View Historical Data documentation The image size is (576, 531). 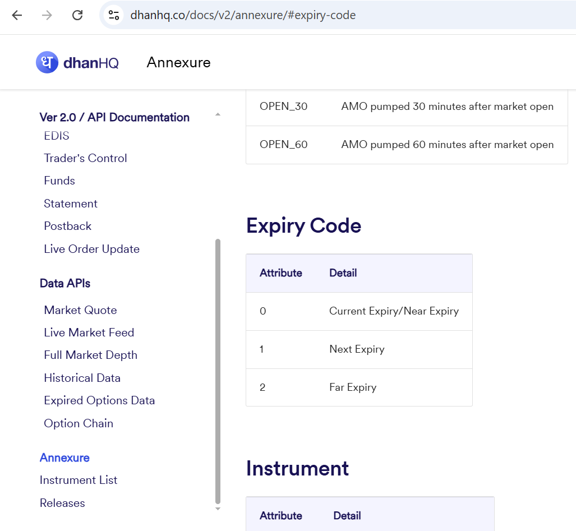pyautogui.click(x=82, y=378)
